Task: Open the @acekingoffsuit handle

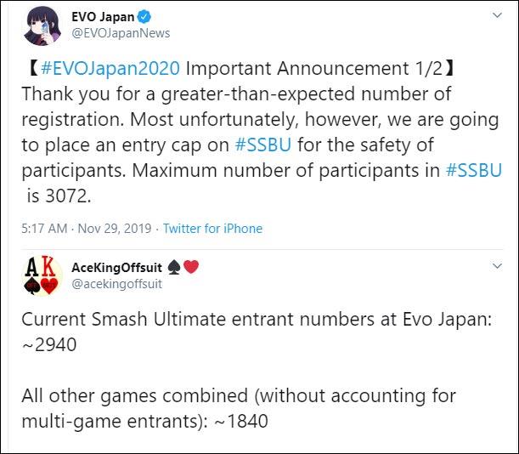Action: (117, 284)
